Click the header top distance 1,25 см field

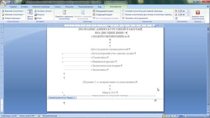point(182,11)
